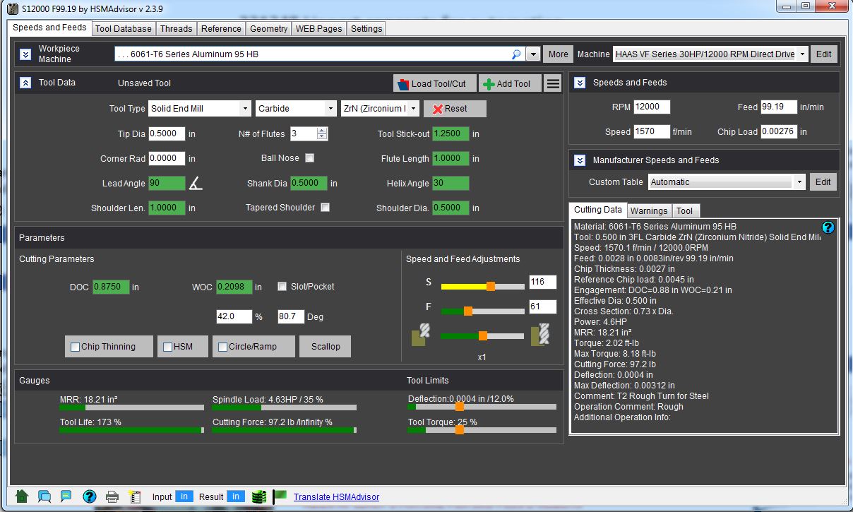Image resolution: width=853 pixels, height=512 pixels.
Task: Click the green database stack icon
Action: pos(258,496)
